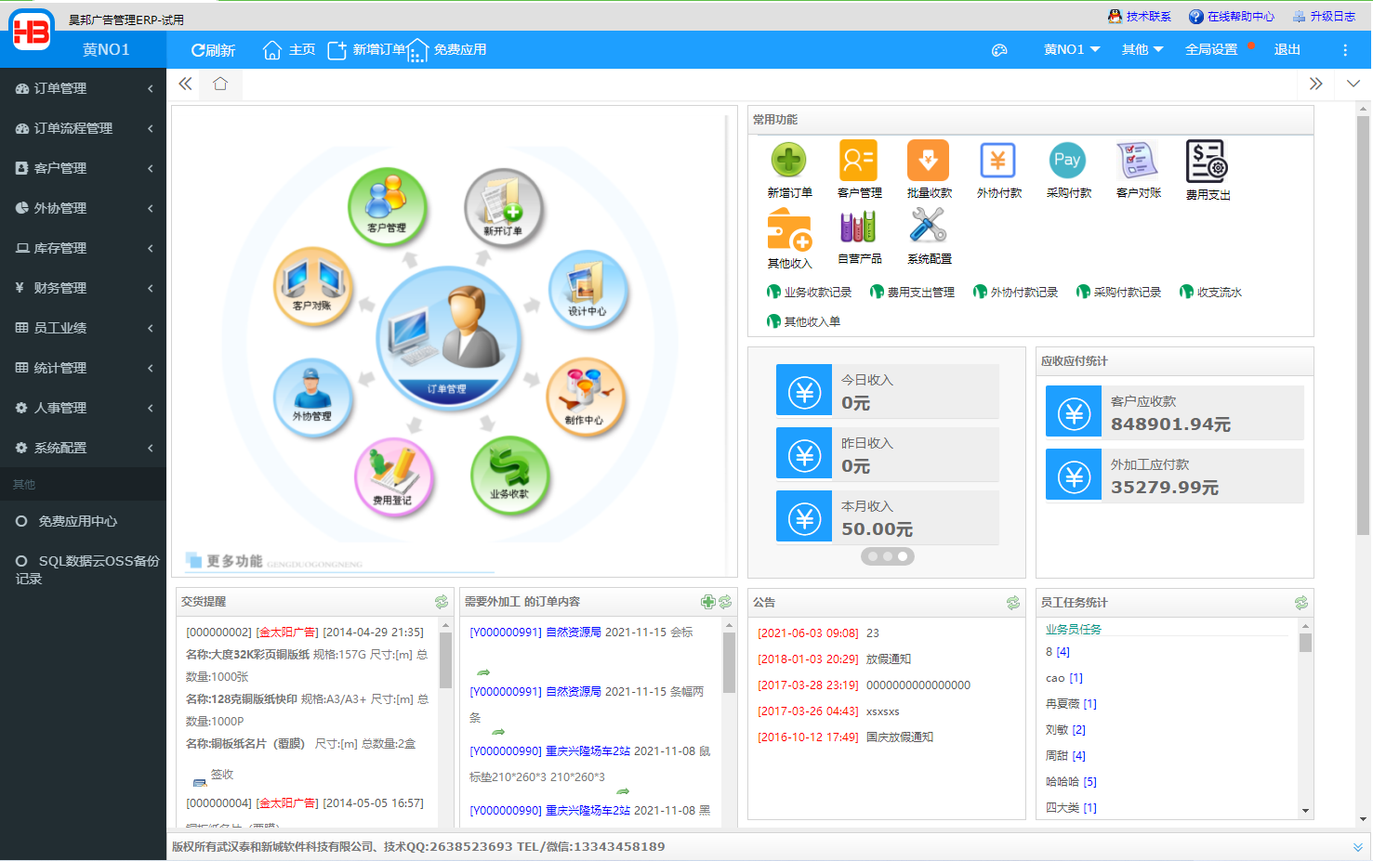Click the 制作中心 bubble in the workflow diagram
This screenshot has width=1373, height=861.
[x=585, y=398]
